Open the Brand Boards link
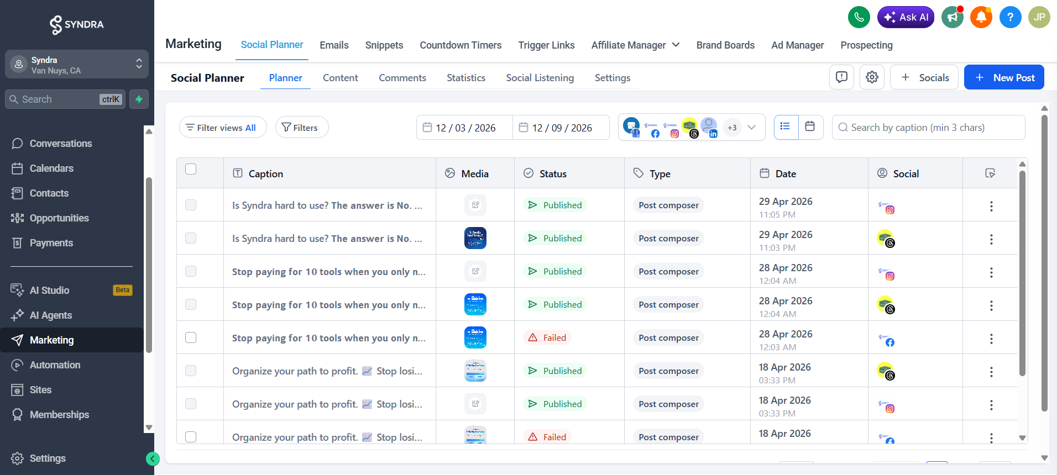The height and width of the screenshot is (475, 1057). (x=725, y=45)
